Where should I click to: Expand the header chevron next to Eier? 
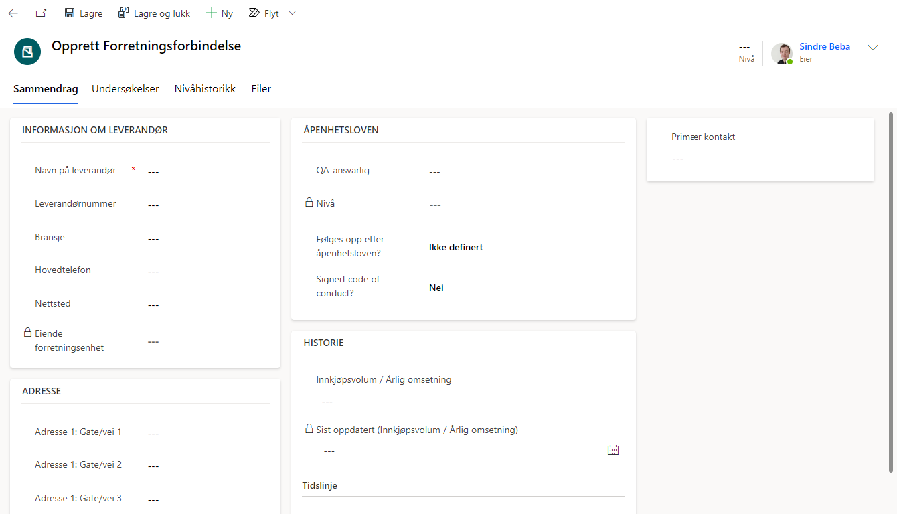873,48
